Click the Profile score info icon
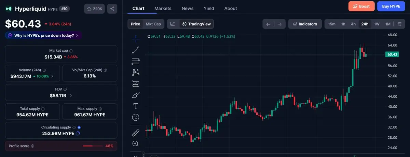Viewport: 410px width, 157px height. coord(32,146)
